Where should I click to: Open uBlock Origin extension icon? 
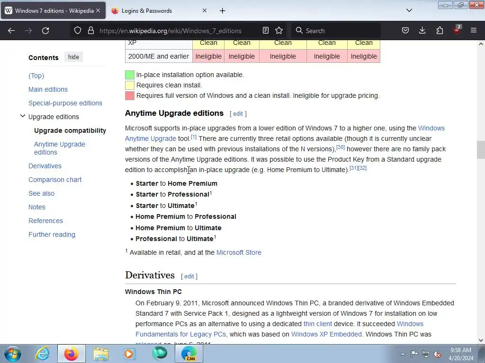coord(457,30)
